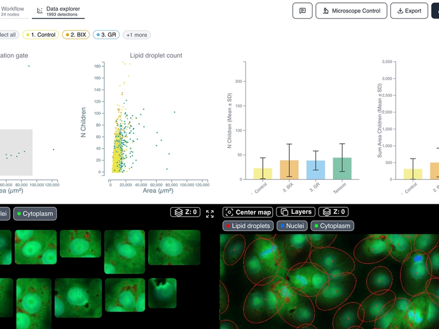This screenshot has height=329, width=439.
Task: Select the cell thumbnail with dark notch at top
Action: point(162,293)
